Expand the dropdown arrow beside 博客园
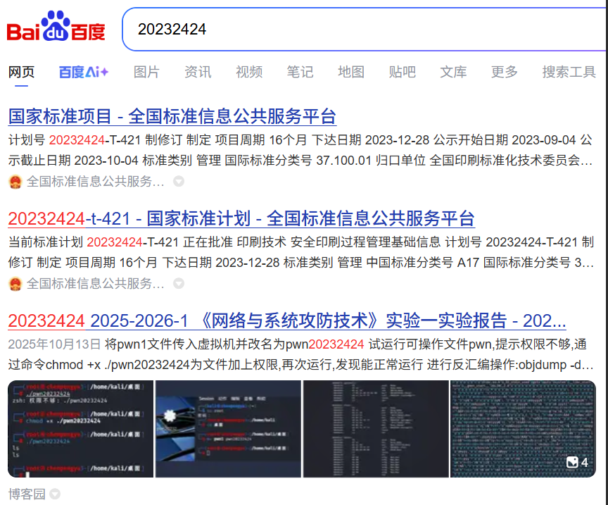The height and width of the screenshot is (505, 608). 55,494
